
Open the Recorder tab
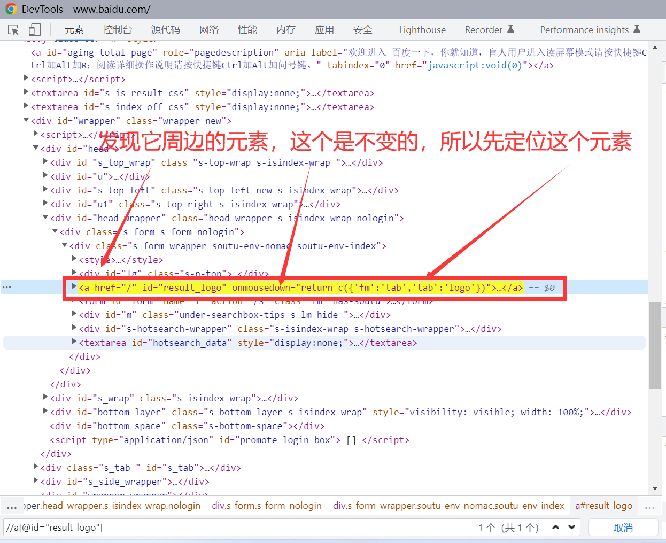coord(489,30)
